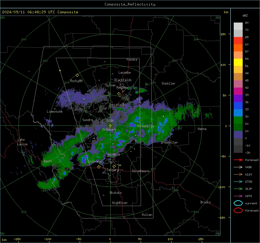This screenshot has width=260, height=243.
Task: Click the yellow diamond marker below RedDeer
Action: (119, 94)
